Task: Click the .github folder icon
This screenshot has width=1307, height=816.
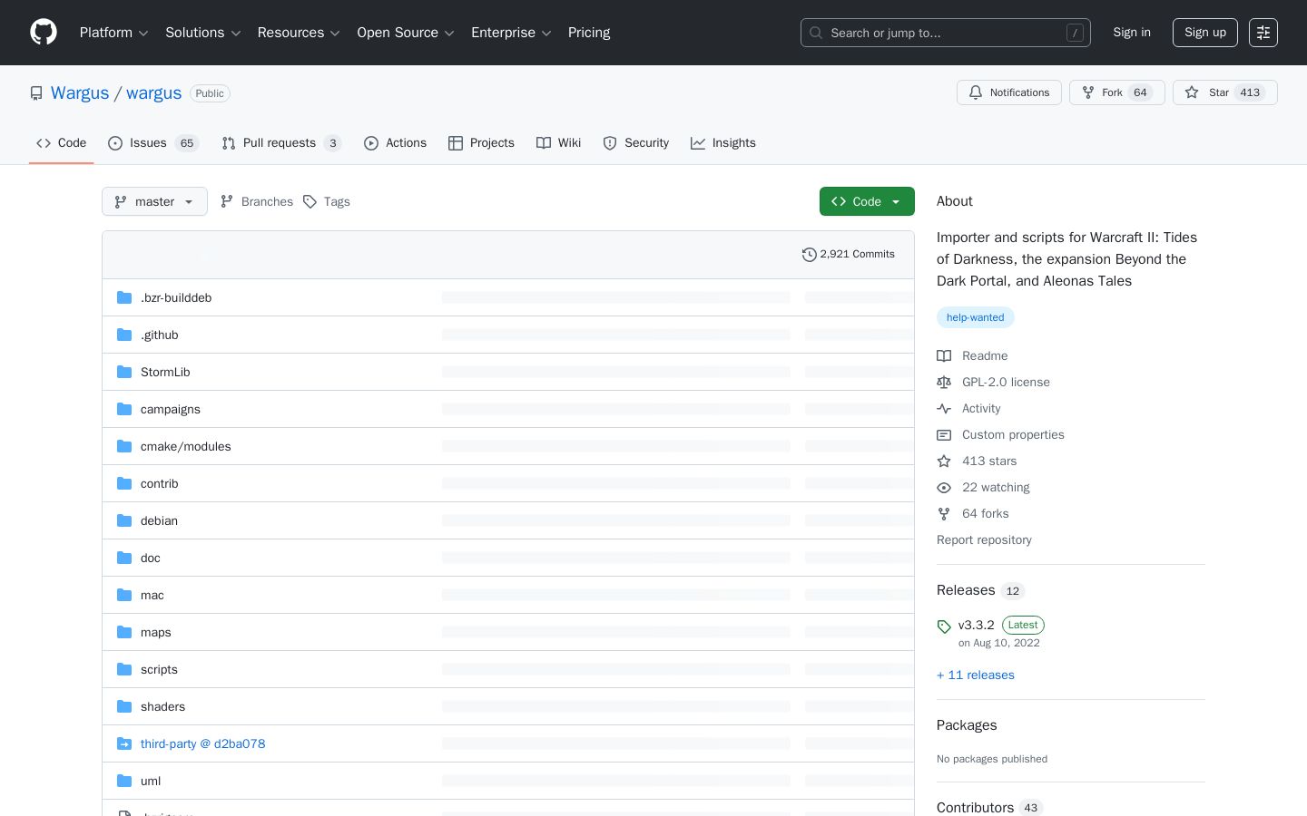Action: point(124,335)
